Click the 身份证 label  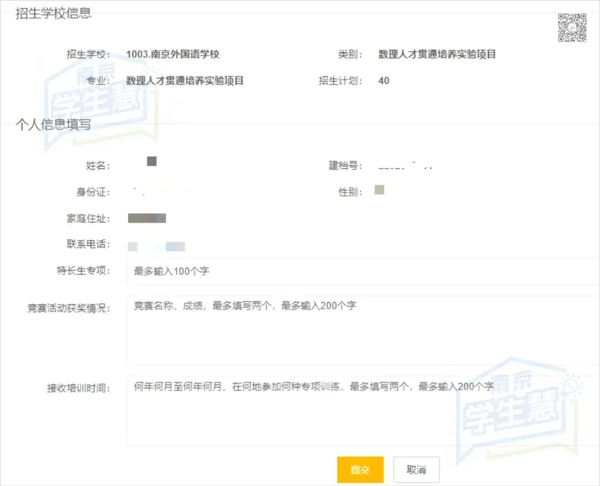coord(93,192)
